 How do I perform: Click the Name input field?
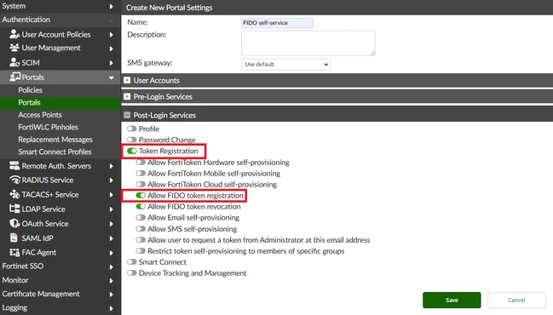click(x=277, y=23)
